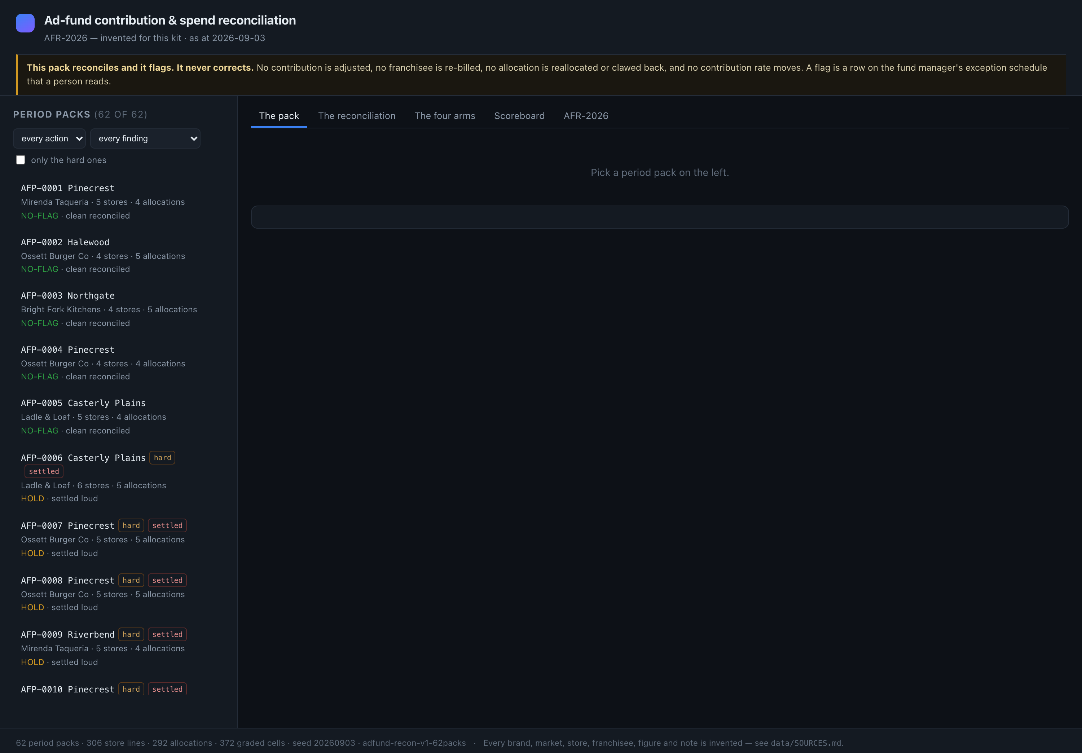The image size is (1082, 753).
Task: Select the AFR-2026 tab
Action: [586, 116]
